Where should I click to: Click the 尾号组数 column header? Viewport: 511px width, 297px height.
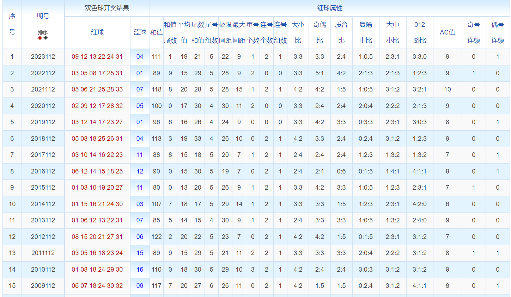pyautogui.click(x=212, y=32)
